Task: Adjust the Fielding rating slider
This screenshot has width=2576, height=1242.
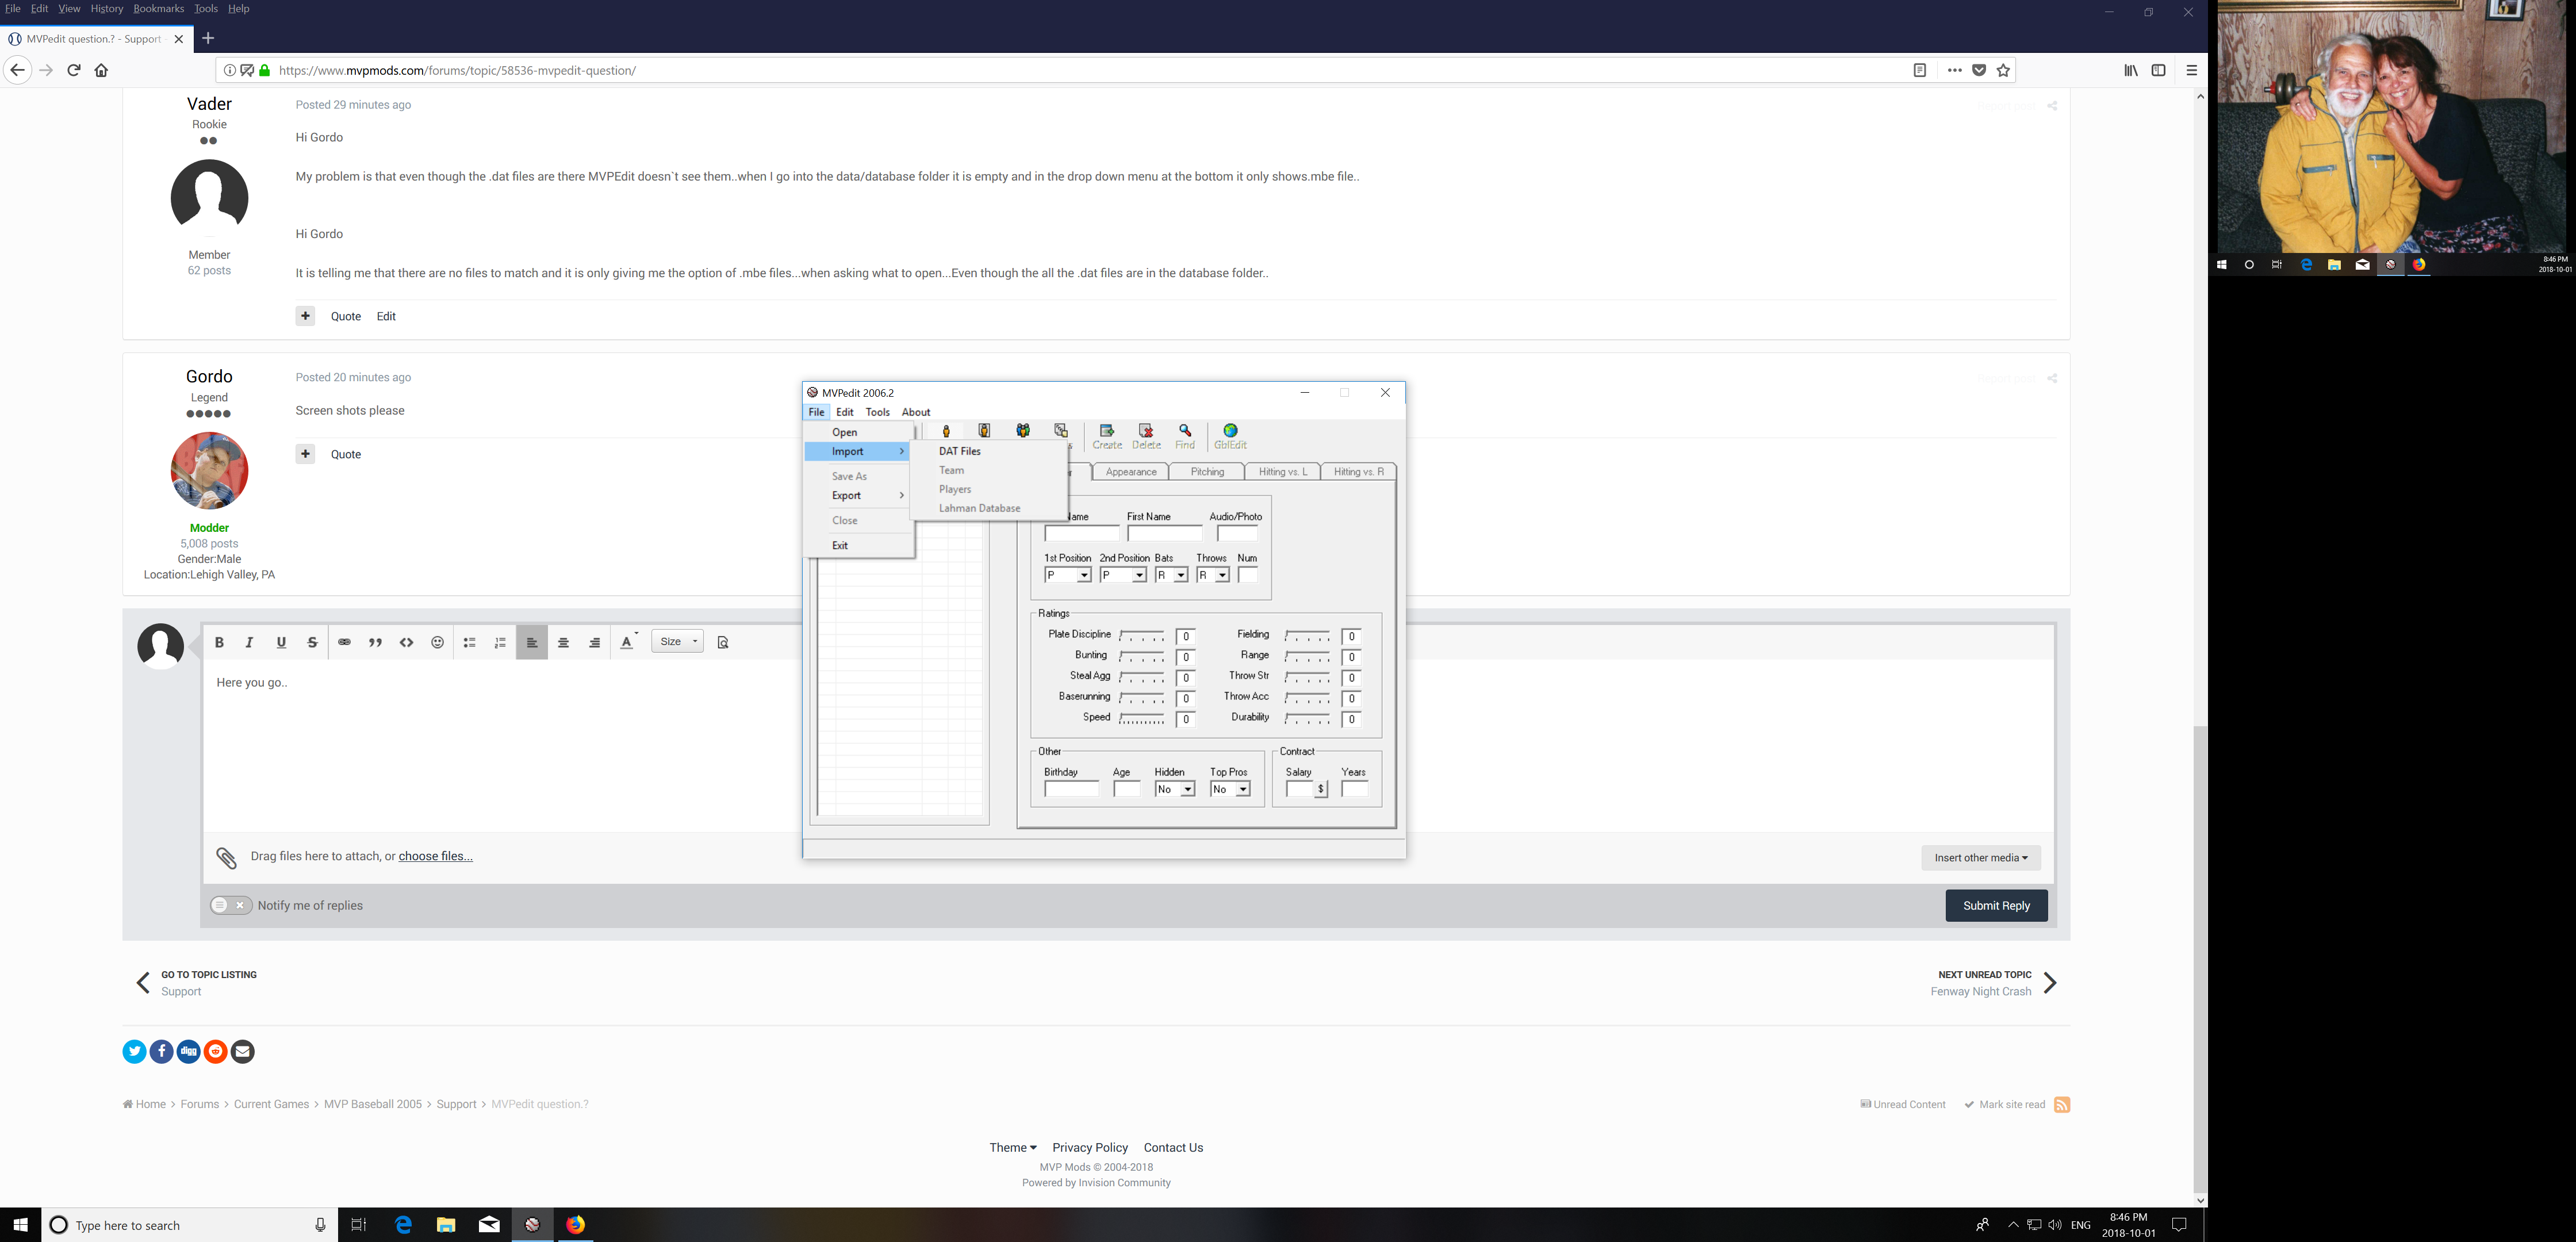Action: [x=1307, y=637]
